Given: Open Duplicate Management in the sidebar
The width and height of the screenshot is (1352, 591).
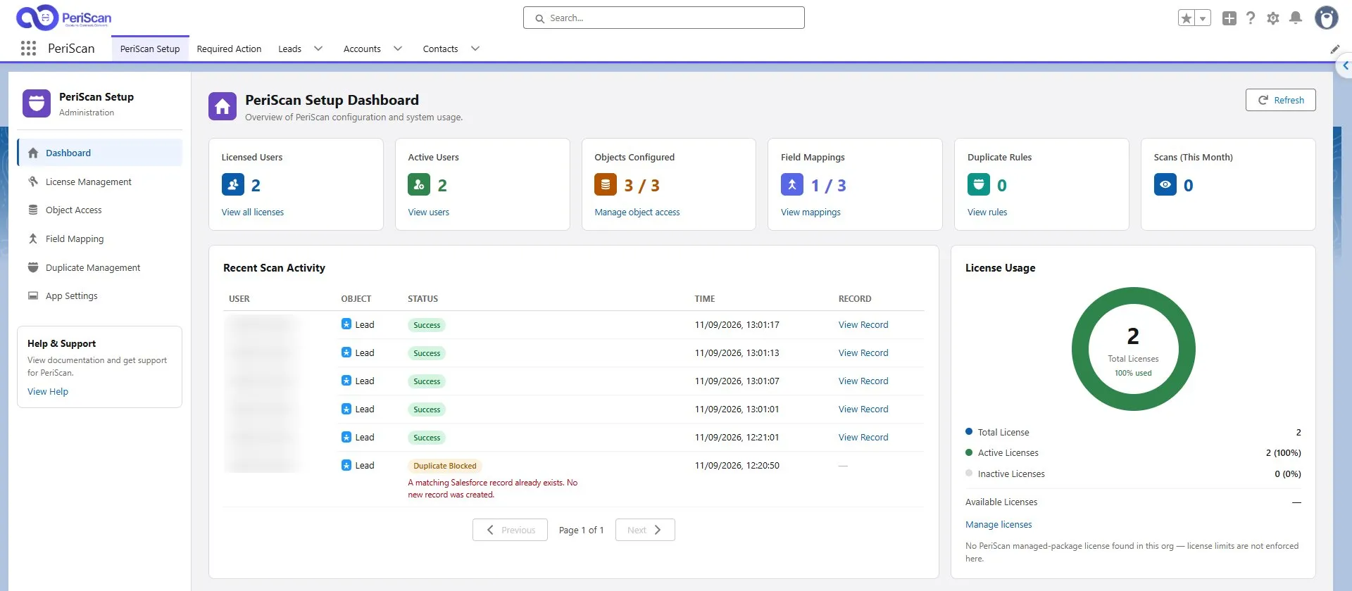Looking at the screenshot, I should point(99,268).
